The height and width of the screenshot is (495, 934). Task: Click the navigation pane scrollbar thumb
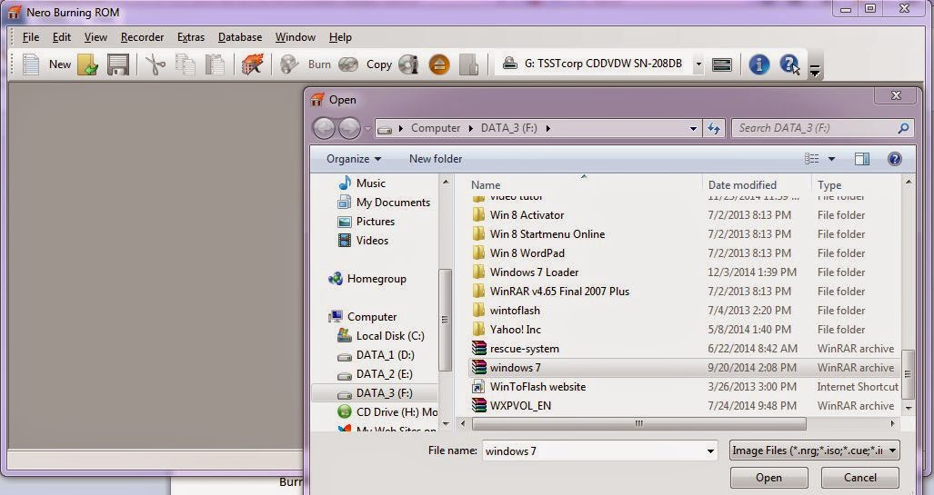click(445, 320)
